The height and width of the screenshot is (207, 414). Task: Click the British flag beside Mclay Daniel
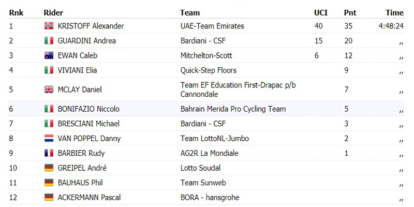coord(49,90)
